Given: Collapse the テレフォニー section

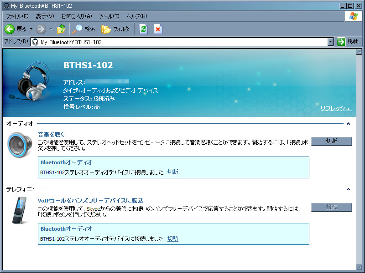Looking at the screenshot, I should point(348,189).
